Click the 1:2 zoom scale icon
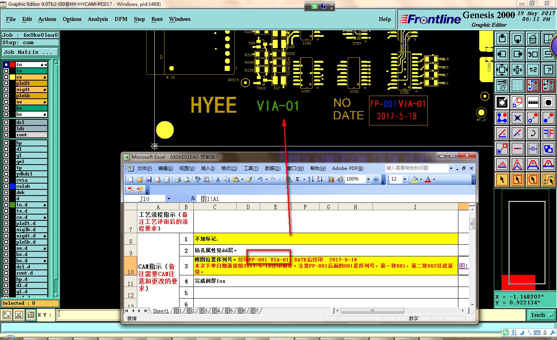Screen dimensions: 557x340 pos(533,70)
